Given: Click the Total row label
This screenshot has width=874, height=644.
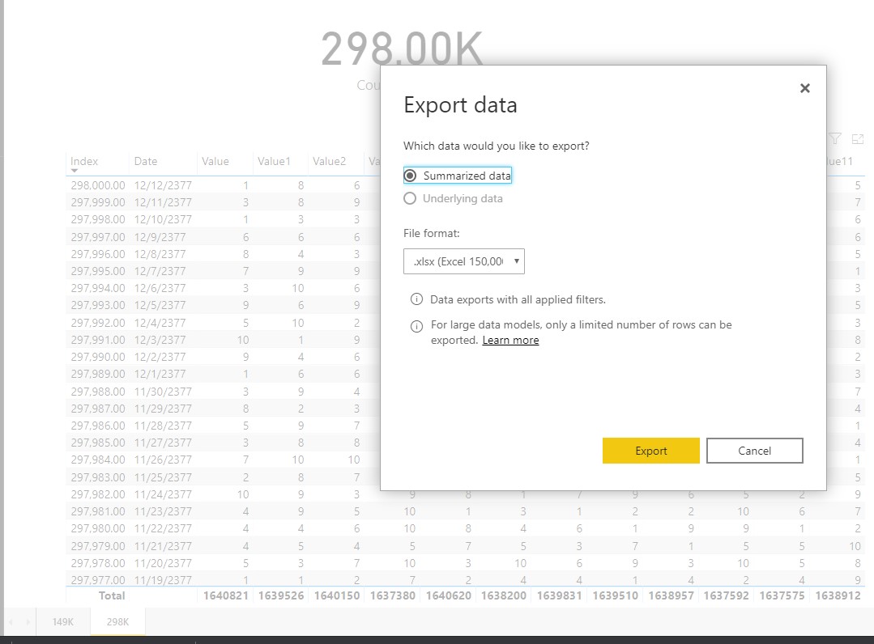Looking at the screenshot, I should pos(112,595).
